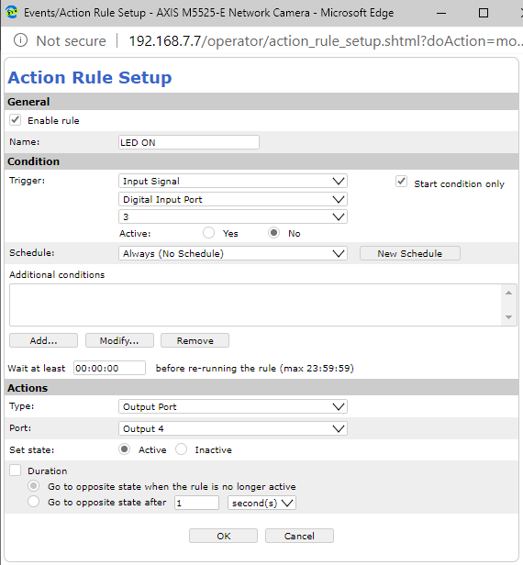Click the Remove condition button
The height and width of the screenshot is (565, 523).
[x=195, y=340]
